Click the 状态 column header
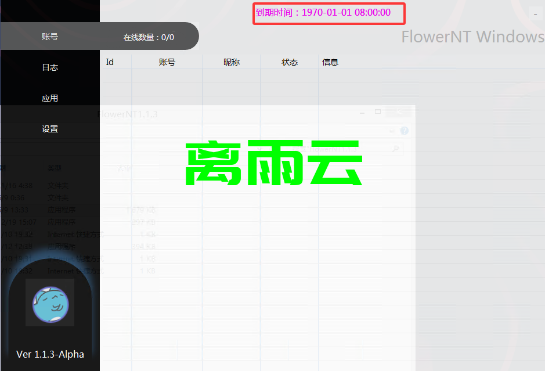Viewport: 545px width, 371px height. tap(289, 62)
